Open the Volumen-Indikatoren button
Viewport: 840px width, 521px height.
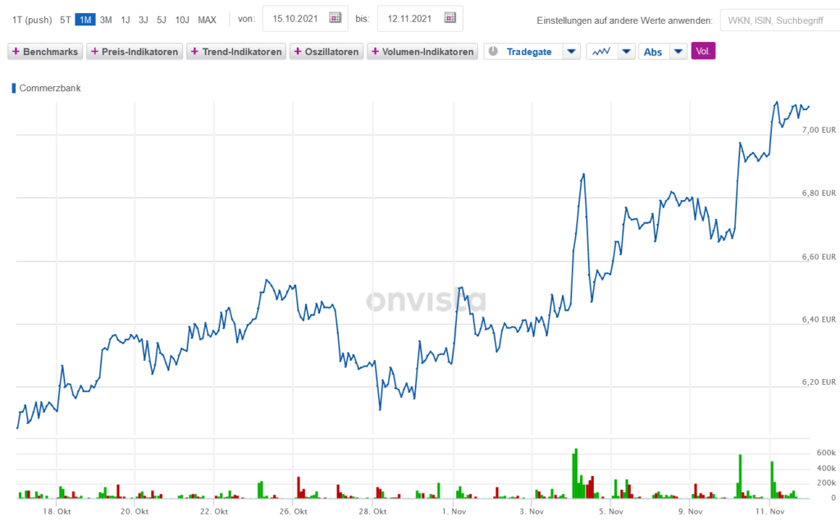pos(422,52)
